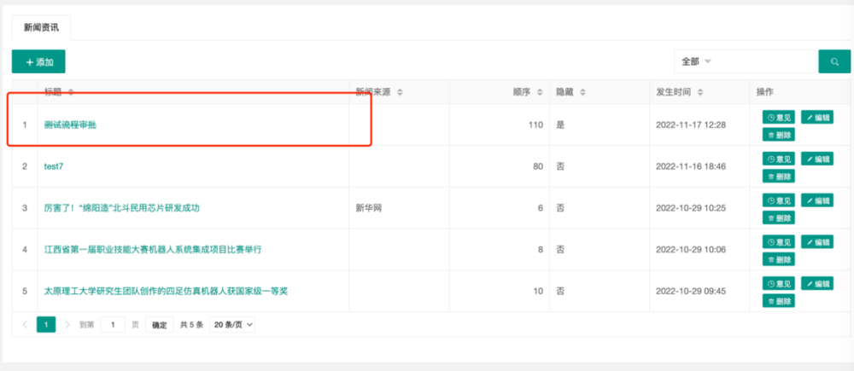Go to next page arrow
This screenshot has width=854, height=371.
tap(67, 325)
